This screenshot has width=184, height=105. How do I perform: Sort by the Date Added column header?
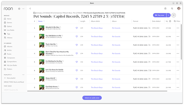pyautogui.click(x=156, y=21)
